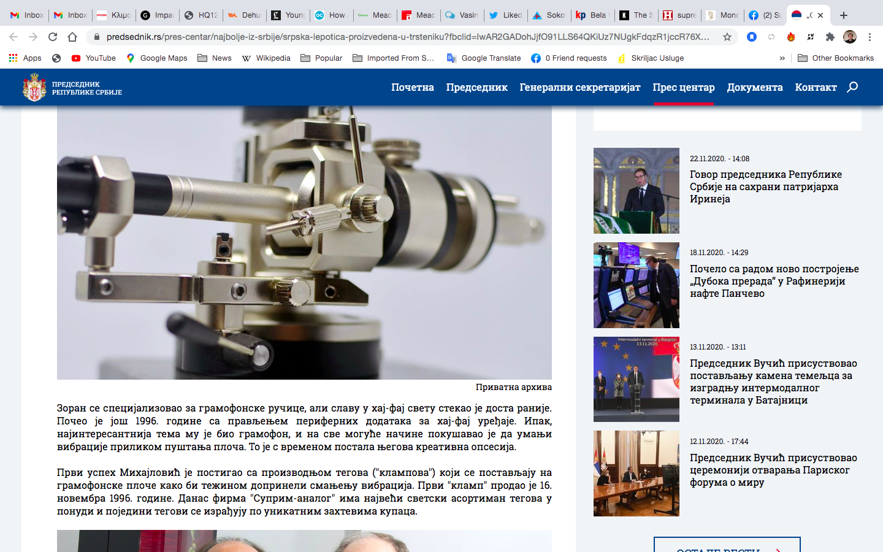This screenshot has height=552, width=883.
Task: Click thumbnail of Paris Peace Forum meeting
Action: tap(636, 473)
